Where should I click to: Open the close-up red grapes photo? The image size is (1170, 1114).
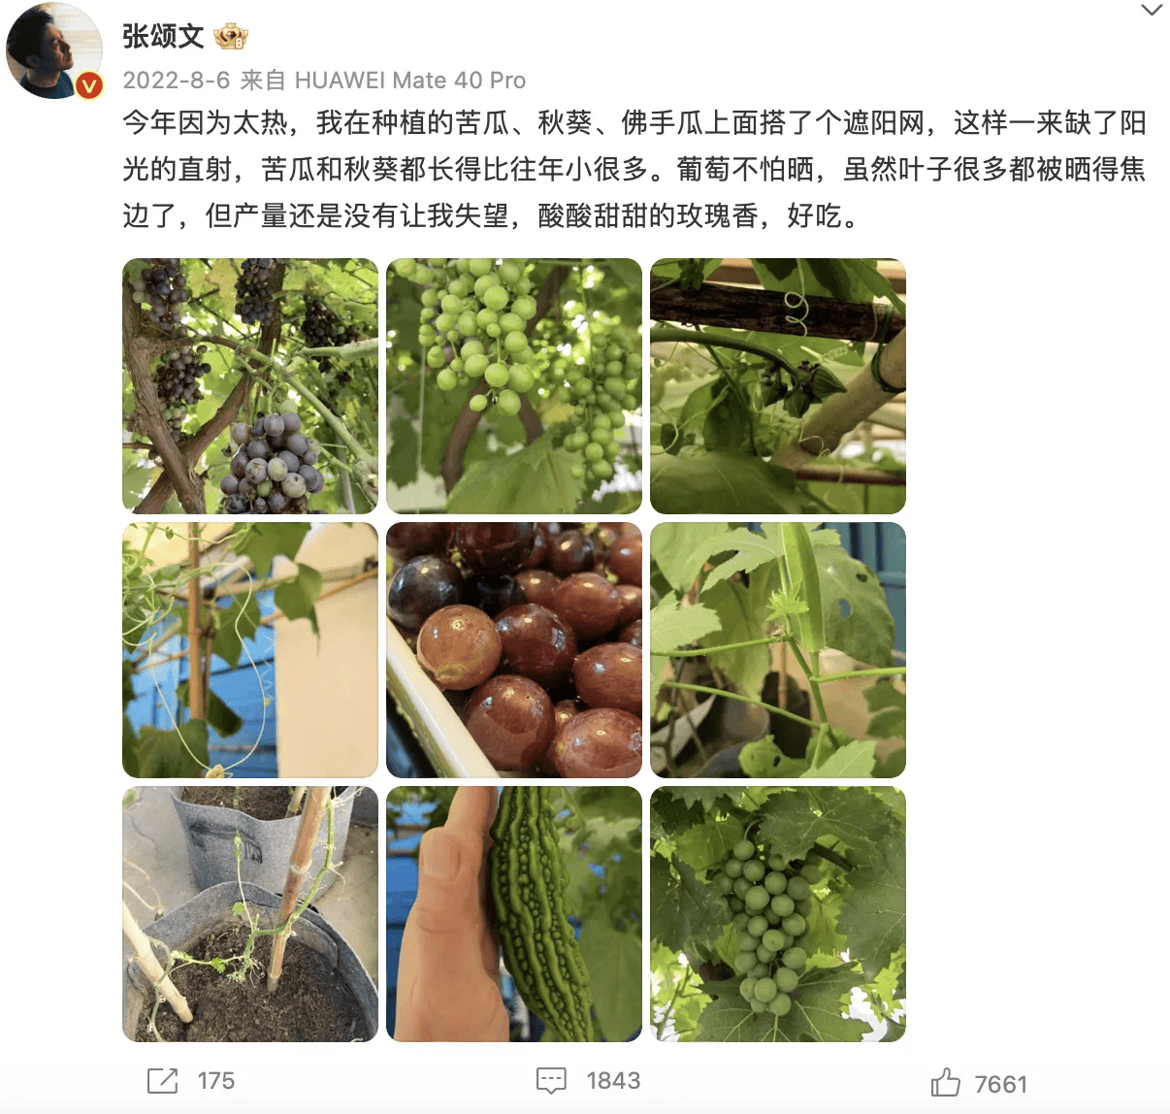click(514, 650)
